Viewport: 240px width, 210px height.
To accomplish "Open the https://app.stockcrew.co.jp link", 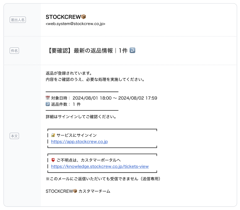I will click(x=79, y=142).
